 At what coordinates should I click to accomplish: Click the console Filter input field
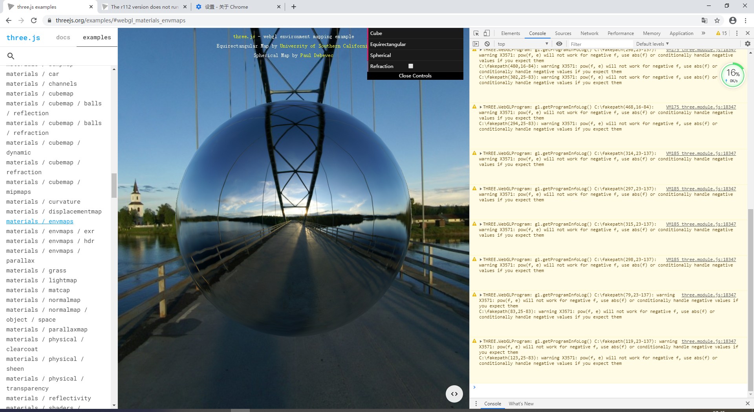coord(600,44)
